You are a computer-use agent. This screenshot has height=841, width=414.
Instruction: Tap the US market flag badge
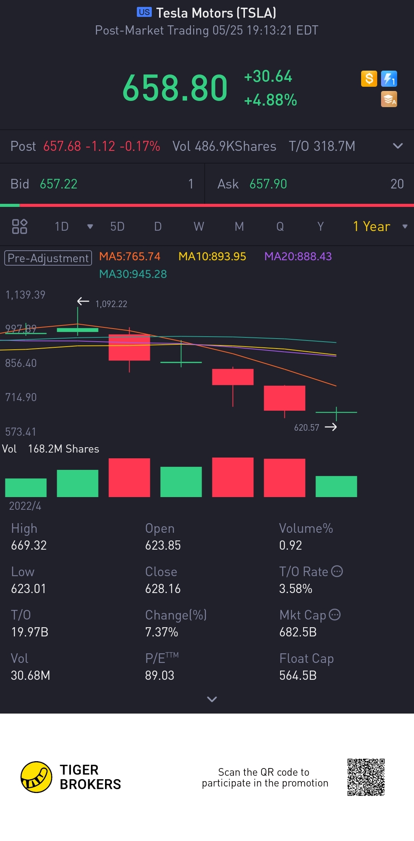click(x=144, y=12)
